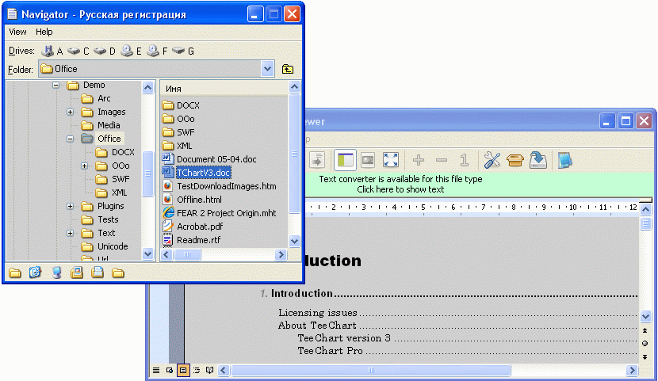Click the minus zoom out icon in viewer
This screenshot has height=381, width=658.
[442, 160]
